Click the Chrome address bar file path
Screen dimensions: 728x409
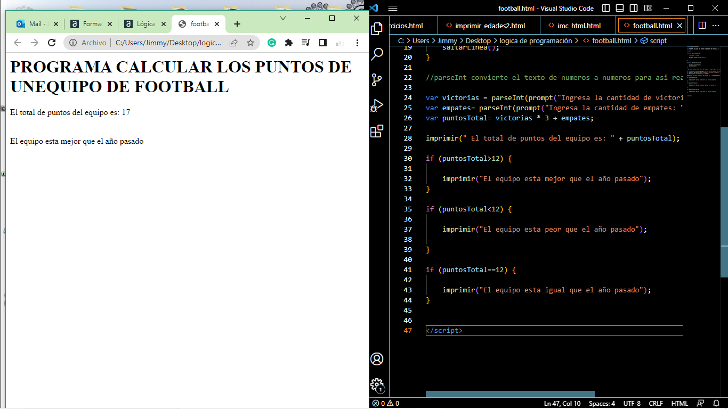point(168,43)
